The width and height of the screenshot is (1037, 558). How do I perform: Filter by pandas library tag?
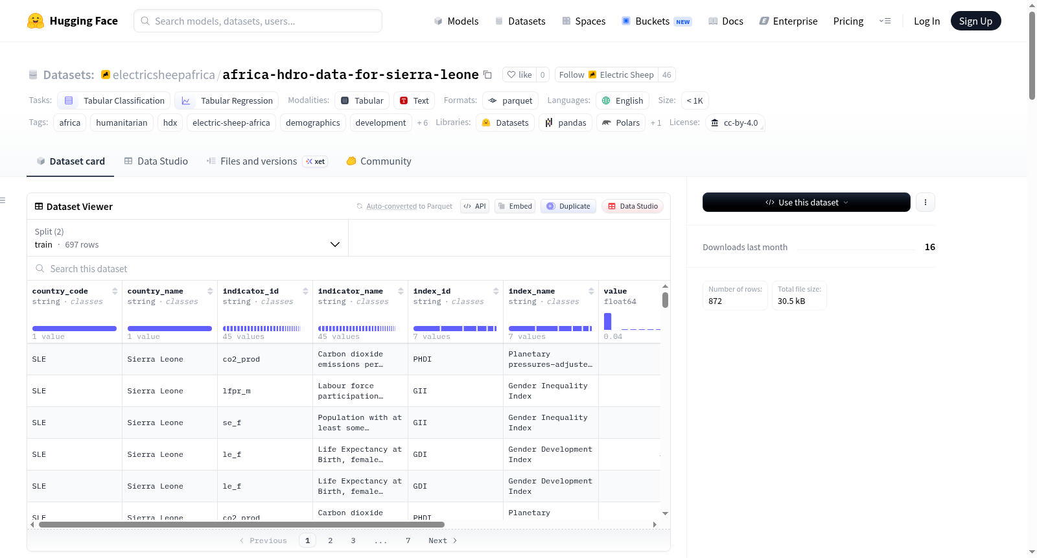point(565,122)
